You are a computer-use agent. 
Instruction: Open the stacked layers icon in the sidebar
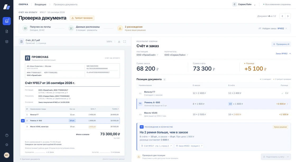(x=7, y=41)
